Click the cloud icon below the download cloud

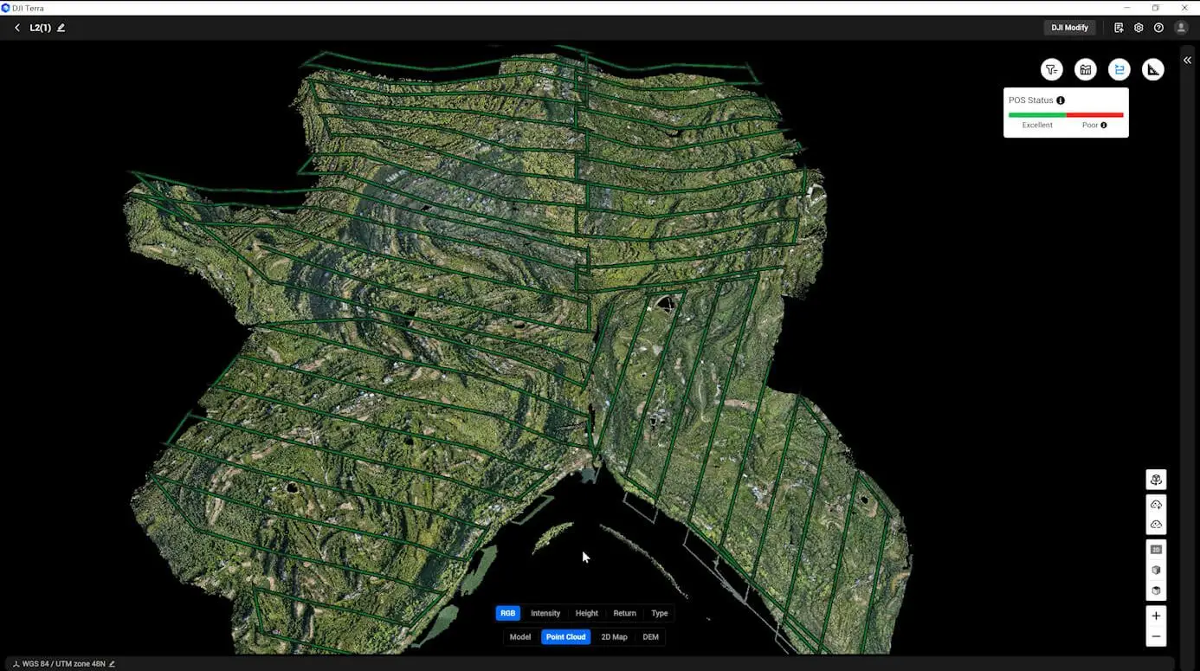(x=1156, y=525)
